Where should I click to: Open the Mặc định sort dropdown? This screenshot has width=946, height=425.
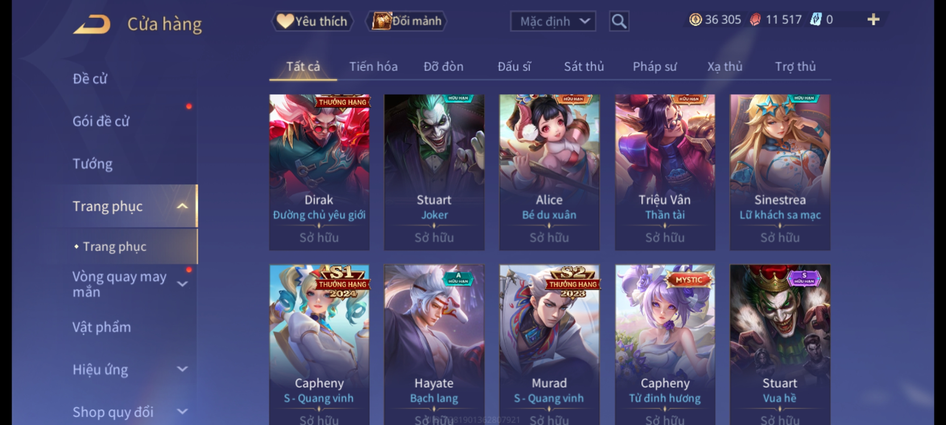(x=553, y=21)
